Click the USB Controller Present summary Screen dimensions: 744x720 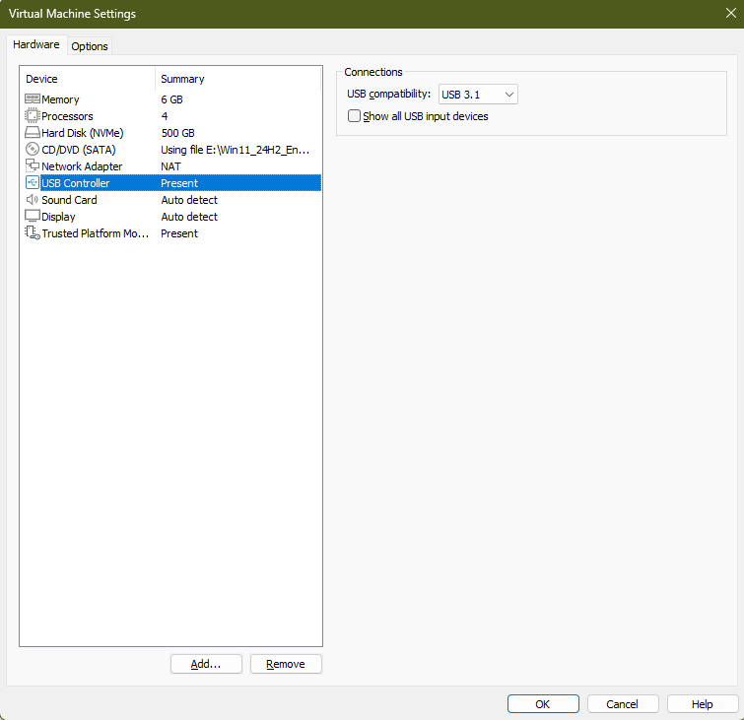tap(179, 183)
